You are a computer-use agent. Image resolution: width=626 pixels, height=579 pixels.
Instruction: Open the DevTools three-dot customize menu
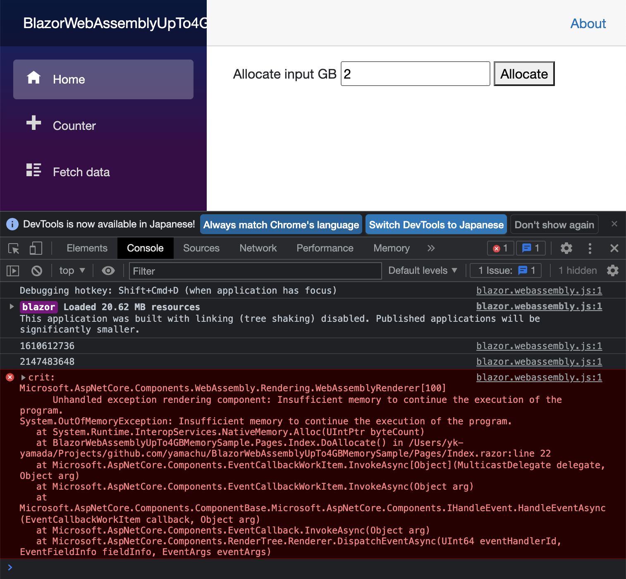pos(590,248)
